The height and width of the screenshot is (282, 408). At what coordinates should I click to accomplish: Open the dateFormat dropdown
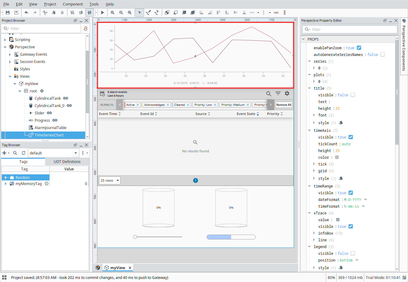pyautogui.click(x=365, y=199)
